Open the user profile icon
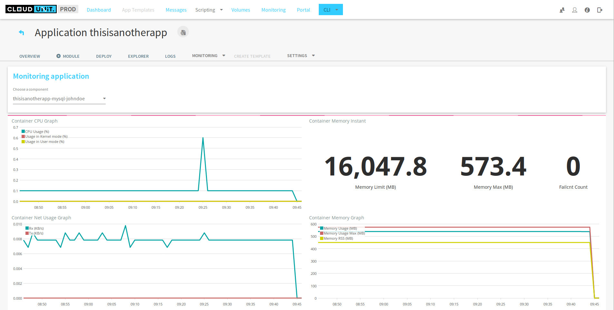Viewport: 614px width, 310px height. 575,10
